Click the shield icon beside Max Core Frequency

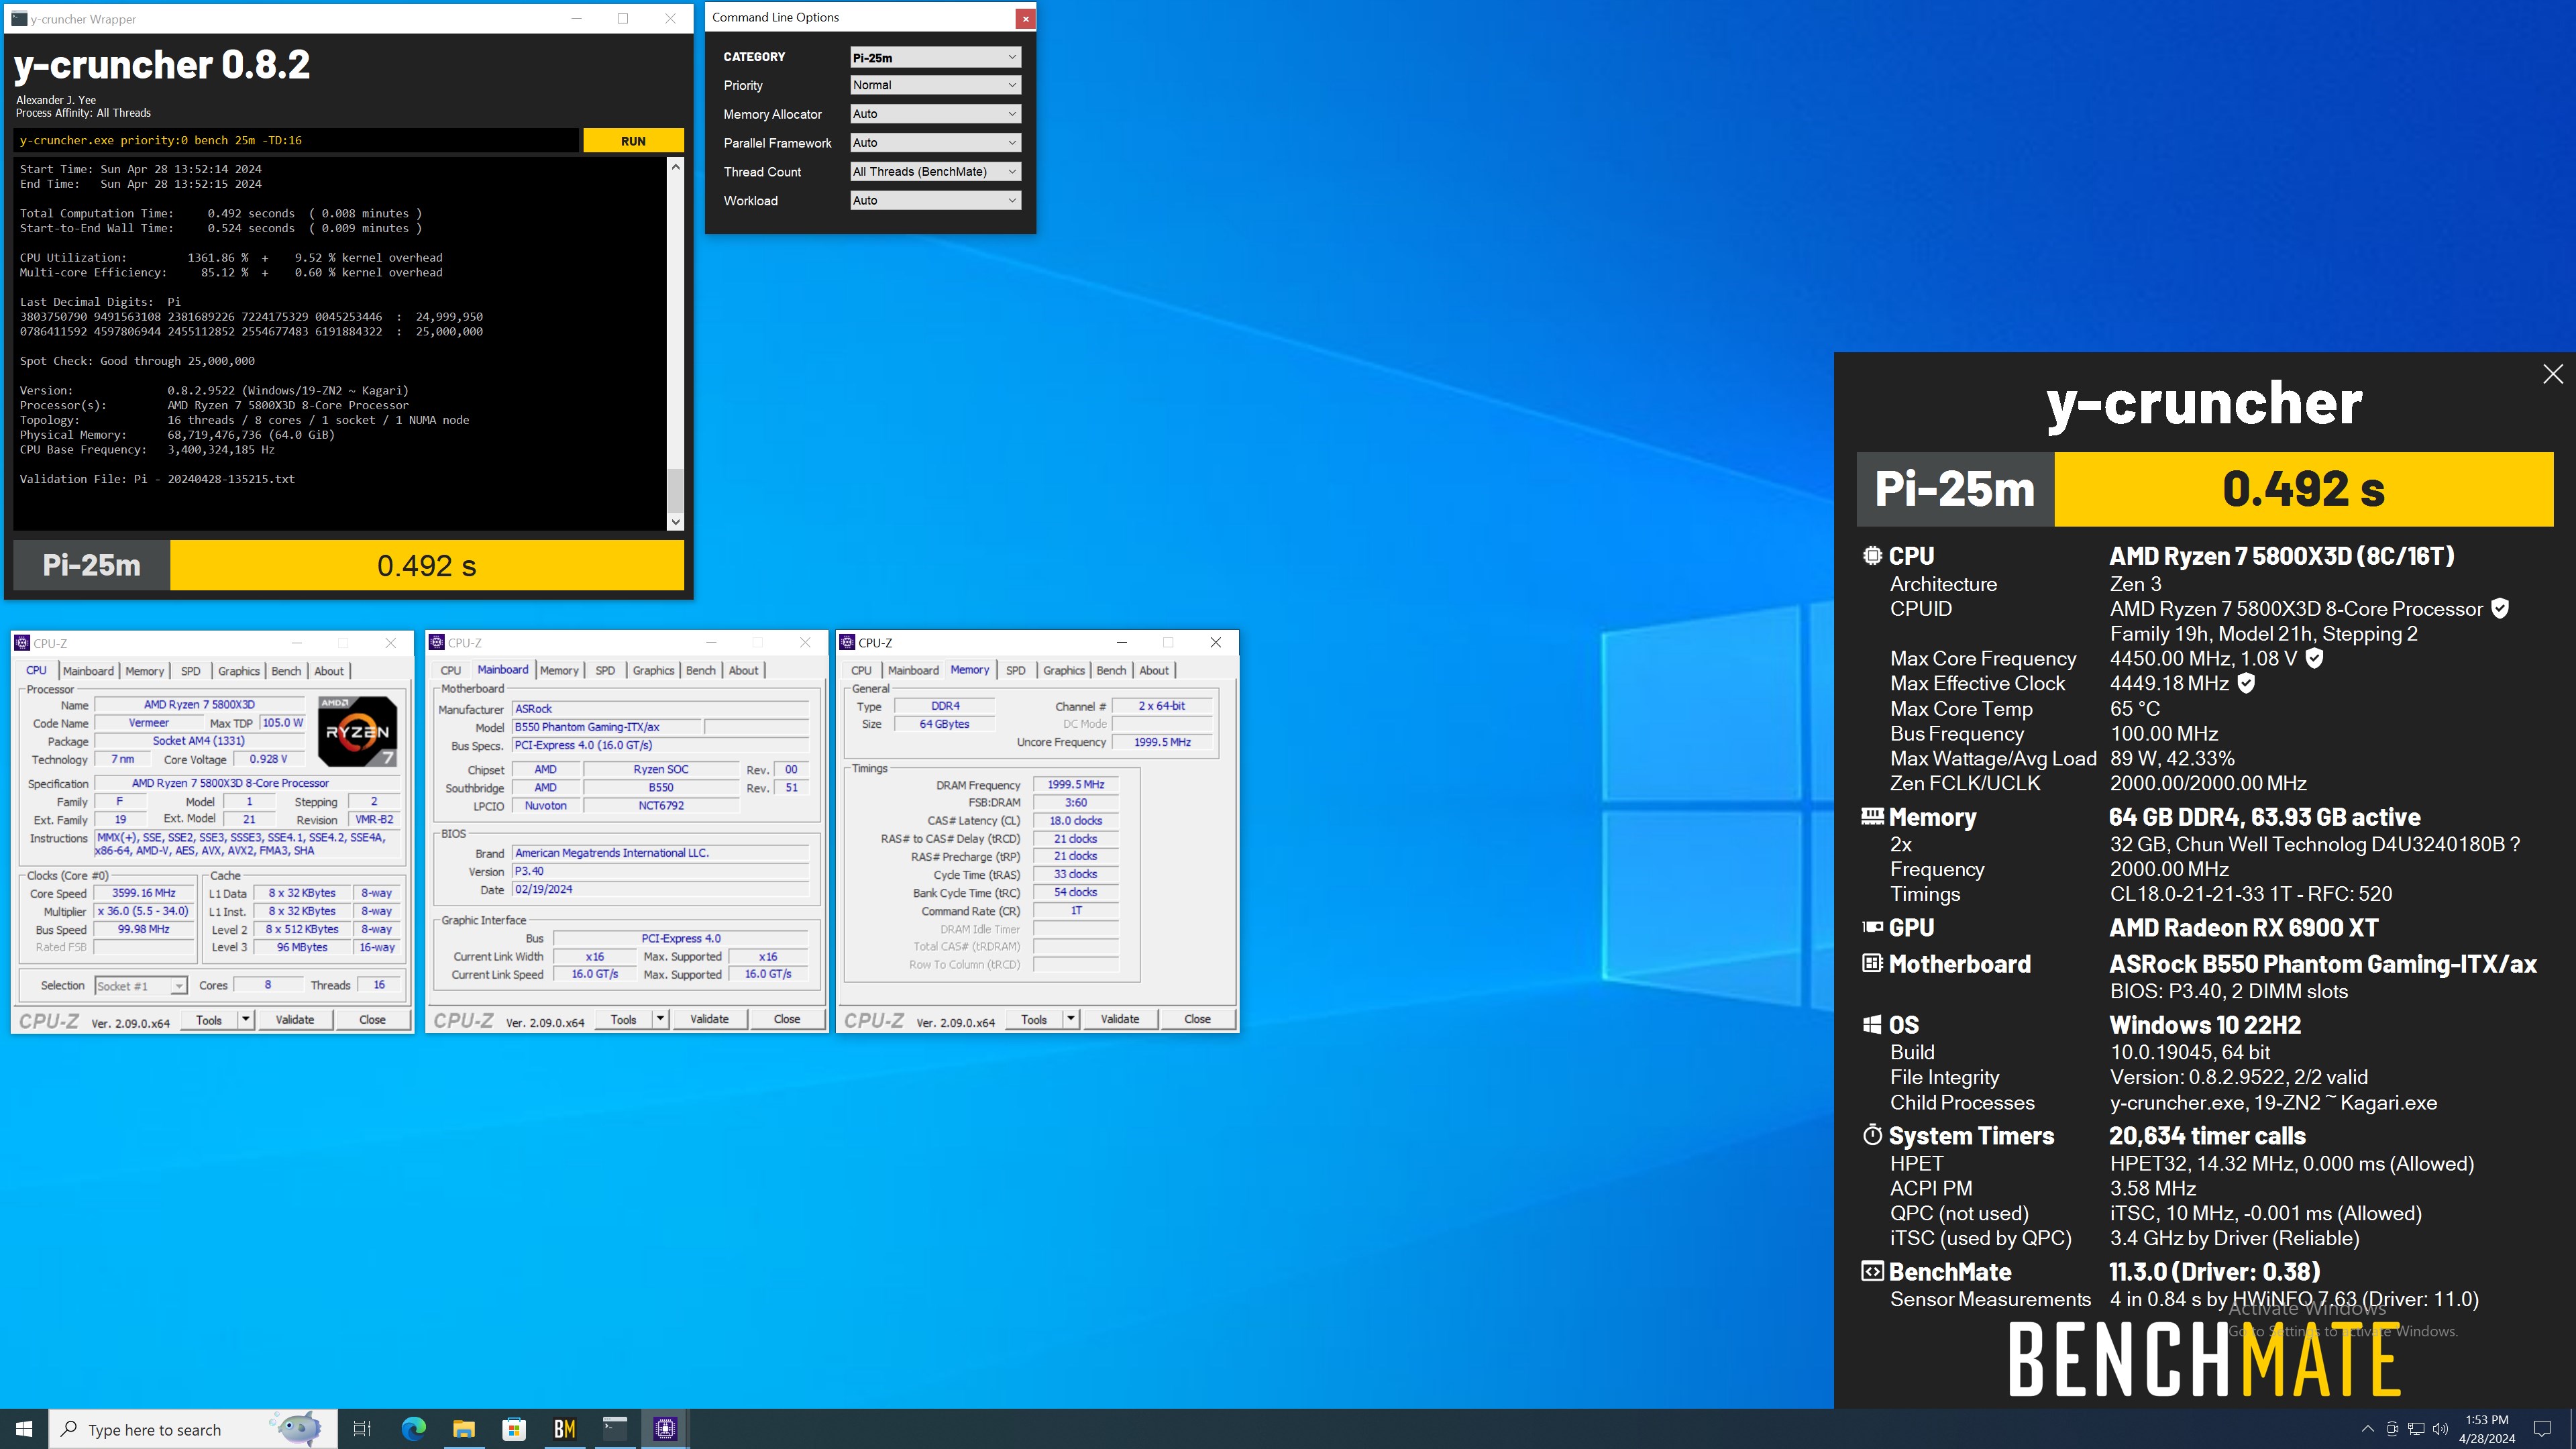click(2314, 658)
